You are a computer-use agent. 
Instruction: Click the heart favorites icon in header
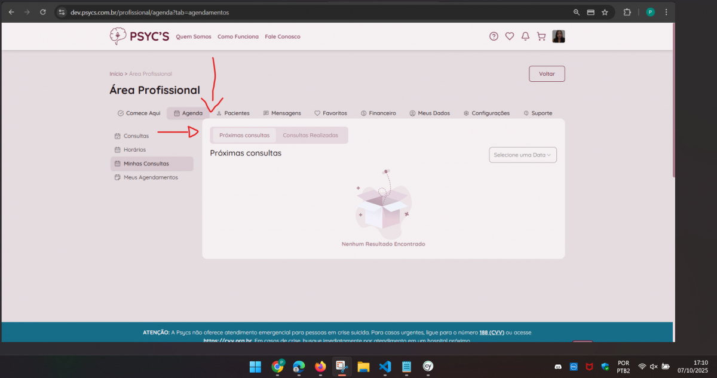(x=510, y=36)
